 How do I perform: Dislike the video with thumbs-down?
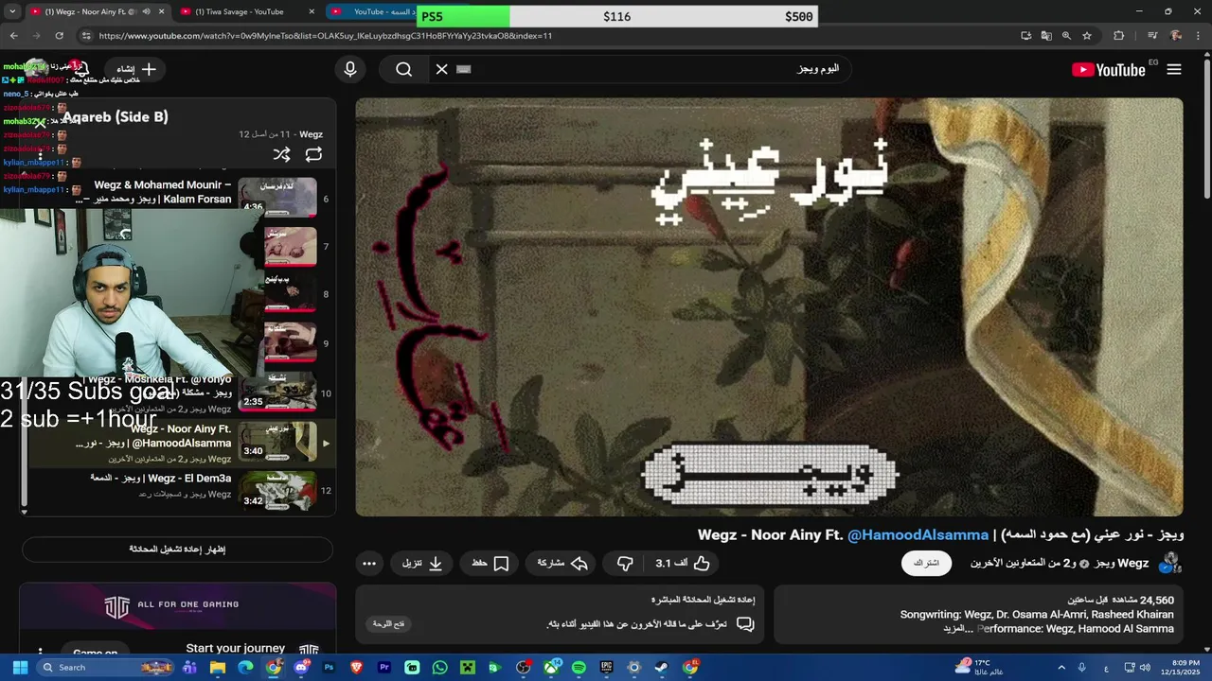(625, 563)
